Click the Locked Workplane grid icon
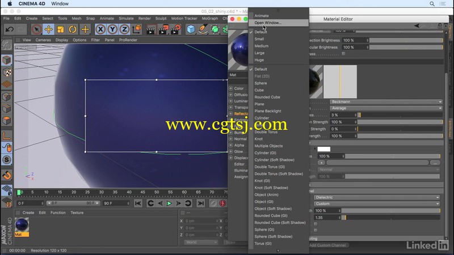This screenshot has height=255, width=454. (x=7, y=190)
